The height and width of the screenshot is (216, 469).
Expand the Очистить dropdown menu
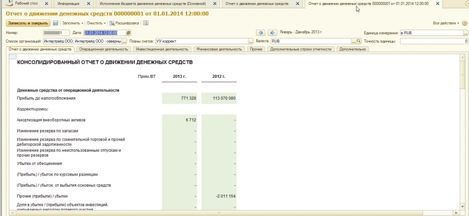(x=97, y=23)
